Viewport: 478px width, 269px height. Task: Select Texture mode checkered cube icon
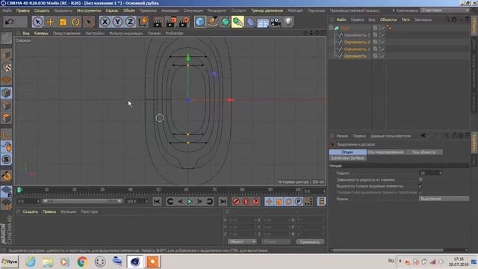click(7, 67)
